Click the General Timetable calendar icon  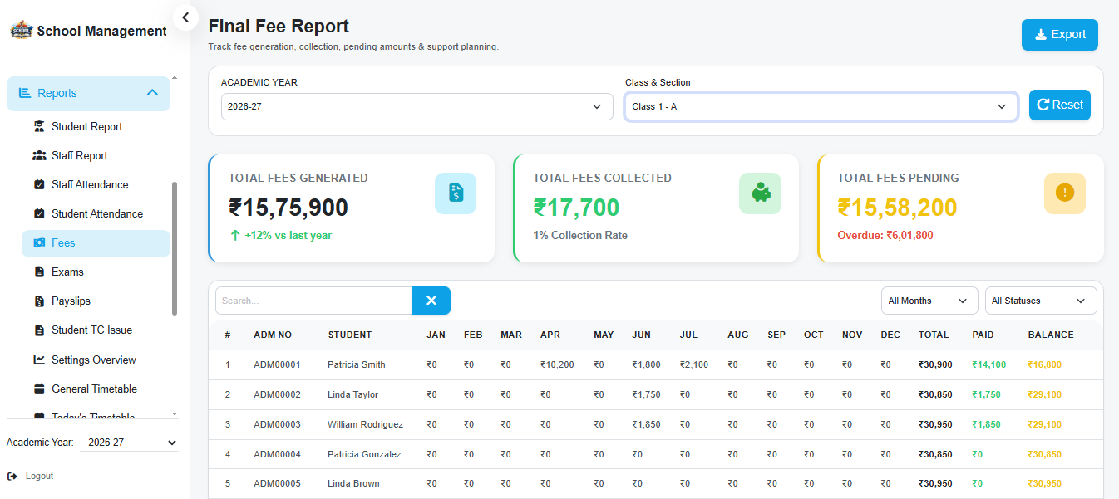coord(39,389)
